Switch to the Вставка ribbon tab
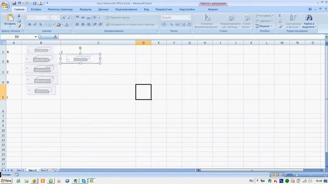The width and height of the screenshot is (328, 184). [36, 9]
